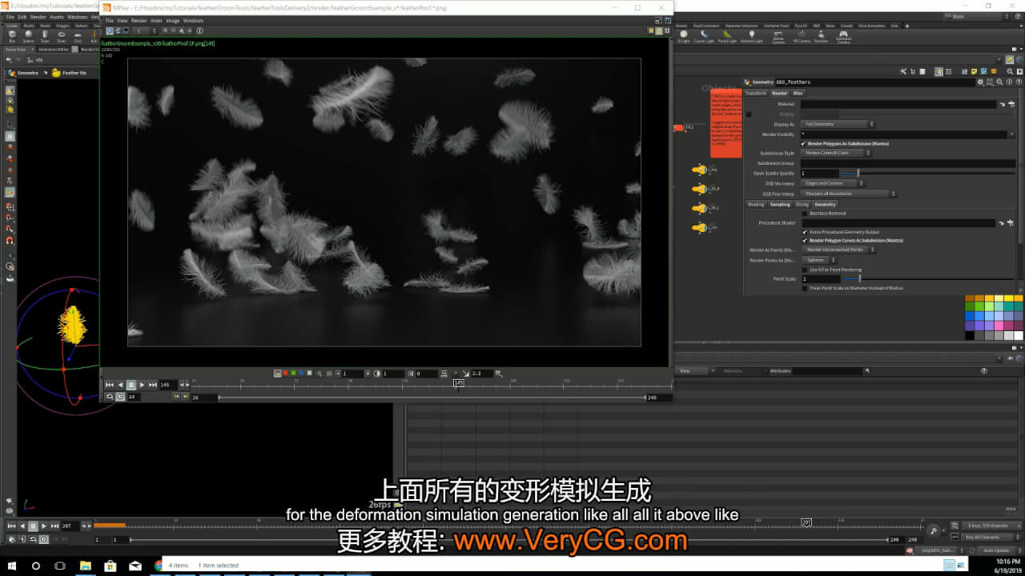Open File Explorer from taskbar

point(85,566)
